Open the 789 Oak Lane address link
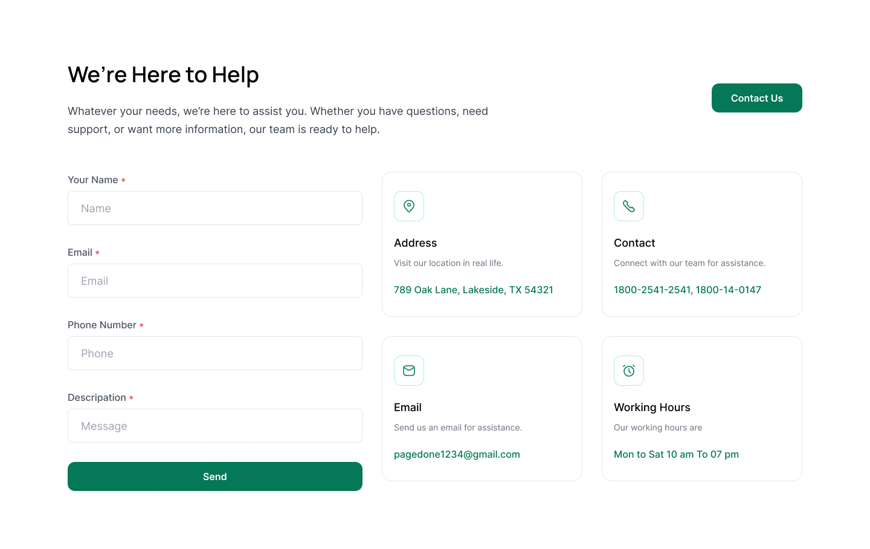870x549 pixels. tap(474, 290)
